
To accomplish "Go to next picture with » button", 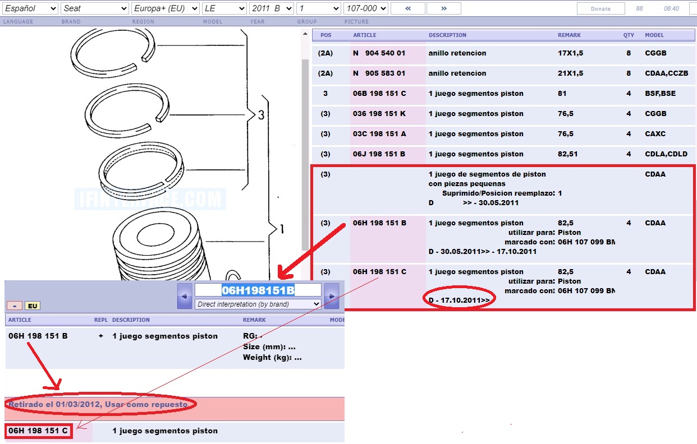I will point(444,8).
